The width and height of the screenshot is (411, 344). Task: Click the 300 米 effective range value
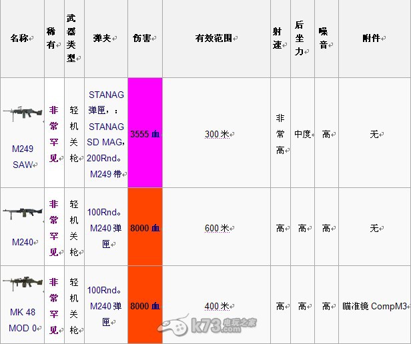coord(216,134)
